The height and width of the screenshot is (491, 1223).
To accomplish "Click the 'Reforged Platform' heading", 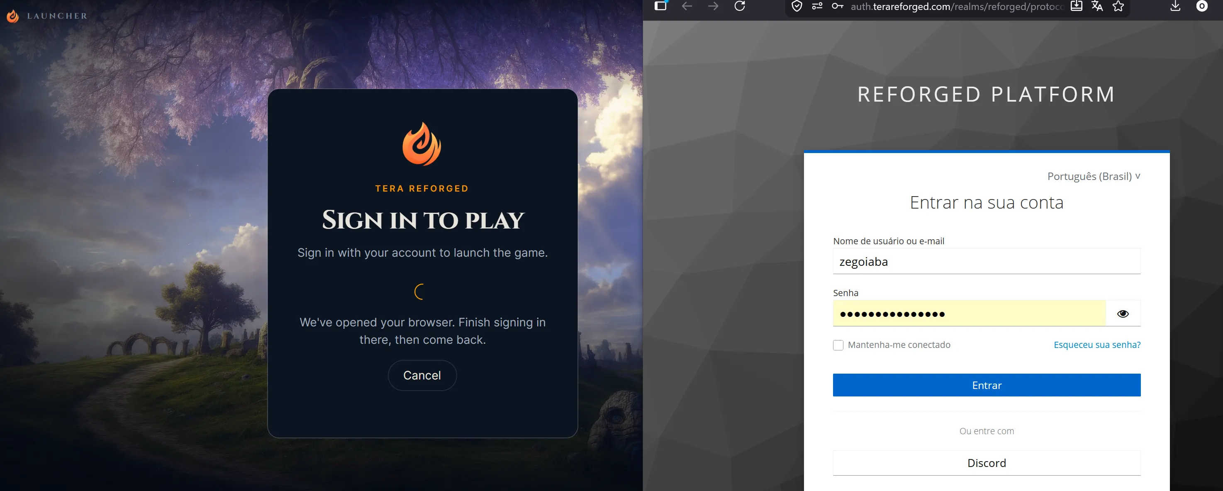I will coord(987,94).
